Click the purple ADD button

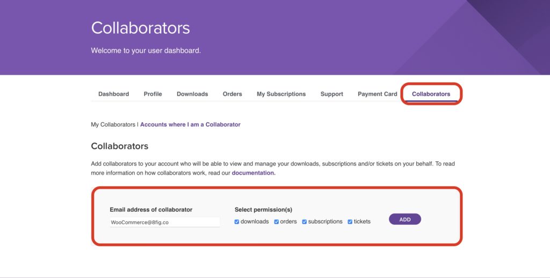click(x=405, y=219)
